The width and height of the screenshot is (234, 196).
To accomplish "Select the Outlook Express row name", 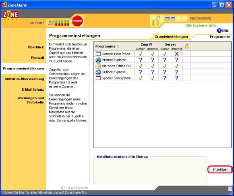I will click(114, 72).
